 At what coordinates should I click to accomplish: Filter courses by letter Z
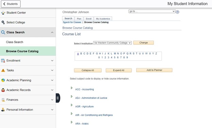click(156, 54)
